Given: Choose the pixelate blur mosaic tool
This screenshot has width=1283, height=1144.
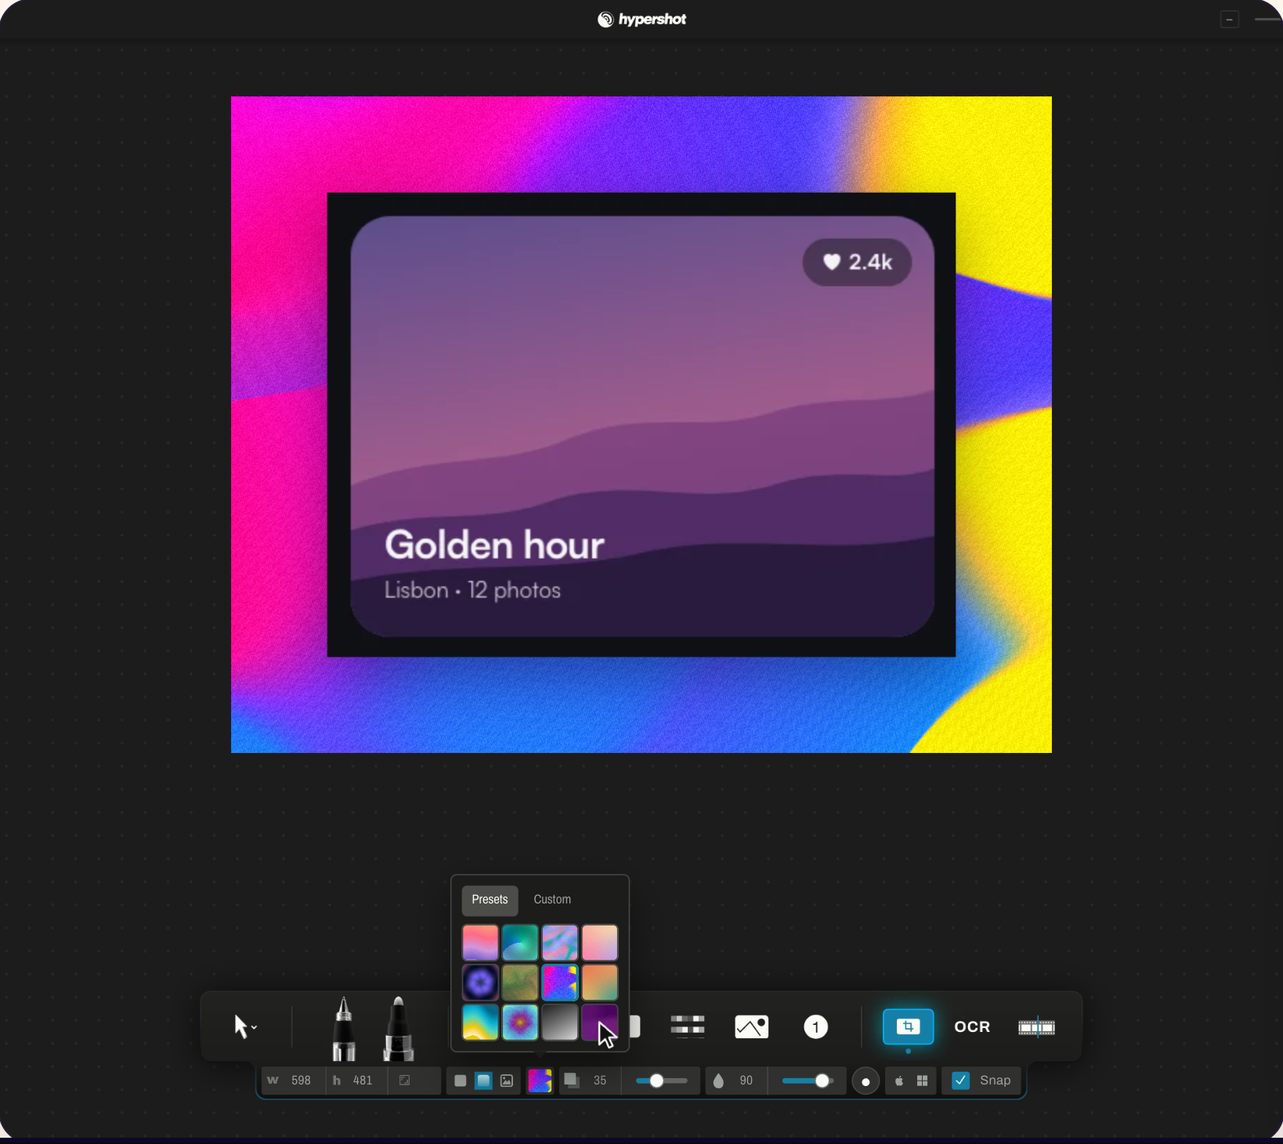Looking at the screenshot, I should click(x=688, y=1026).
